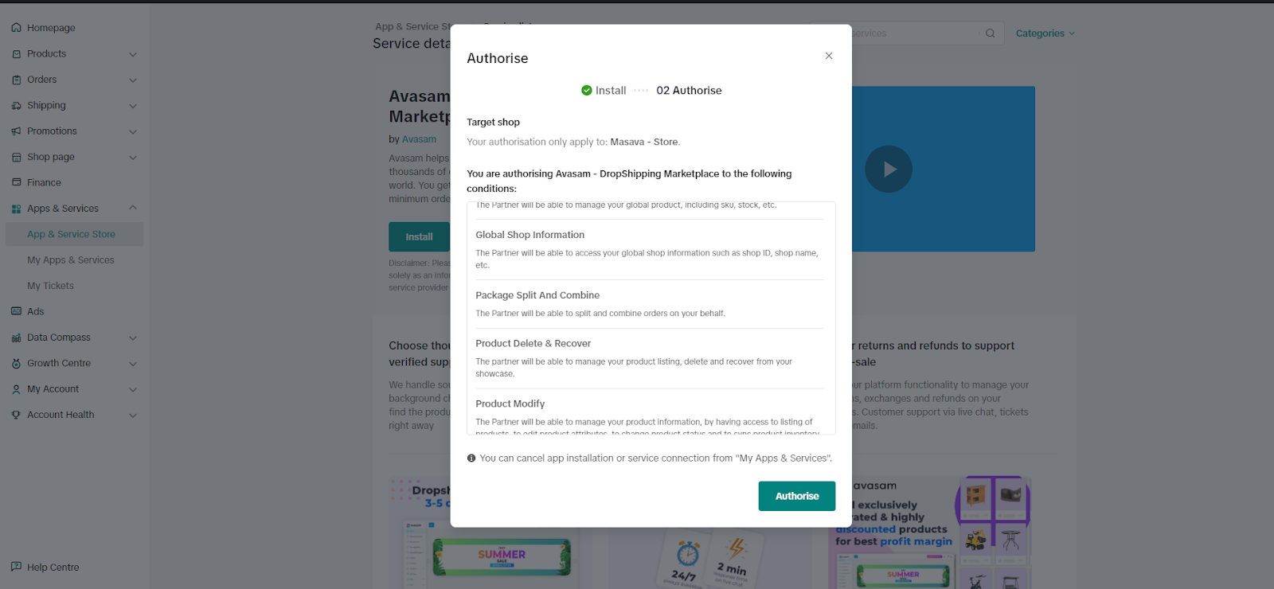Click the Product Delete & Recover heading

pos(533,344)
